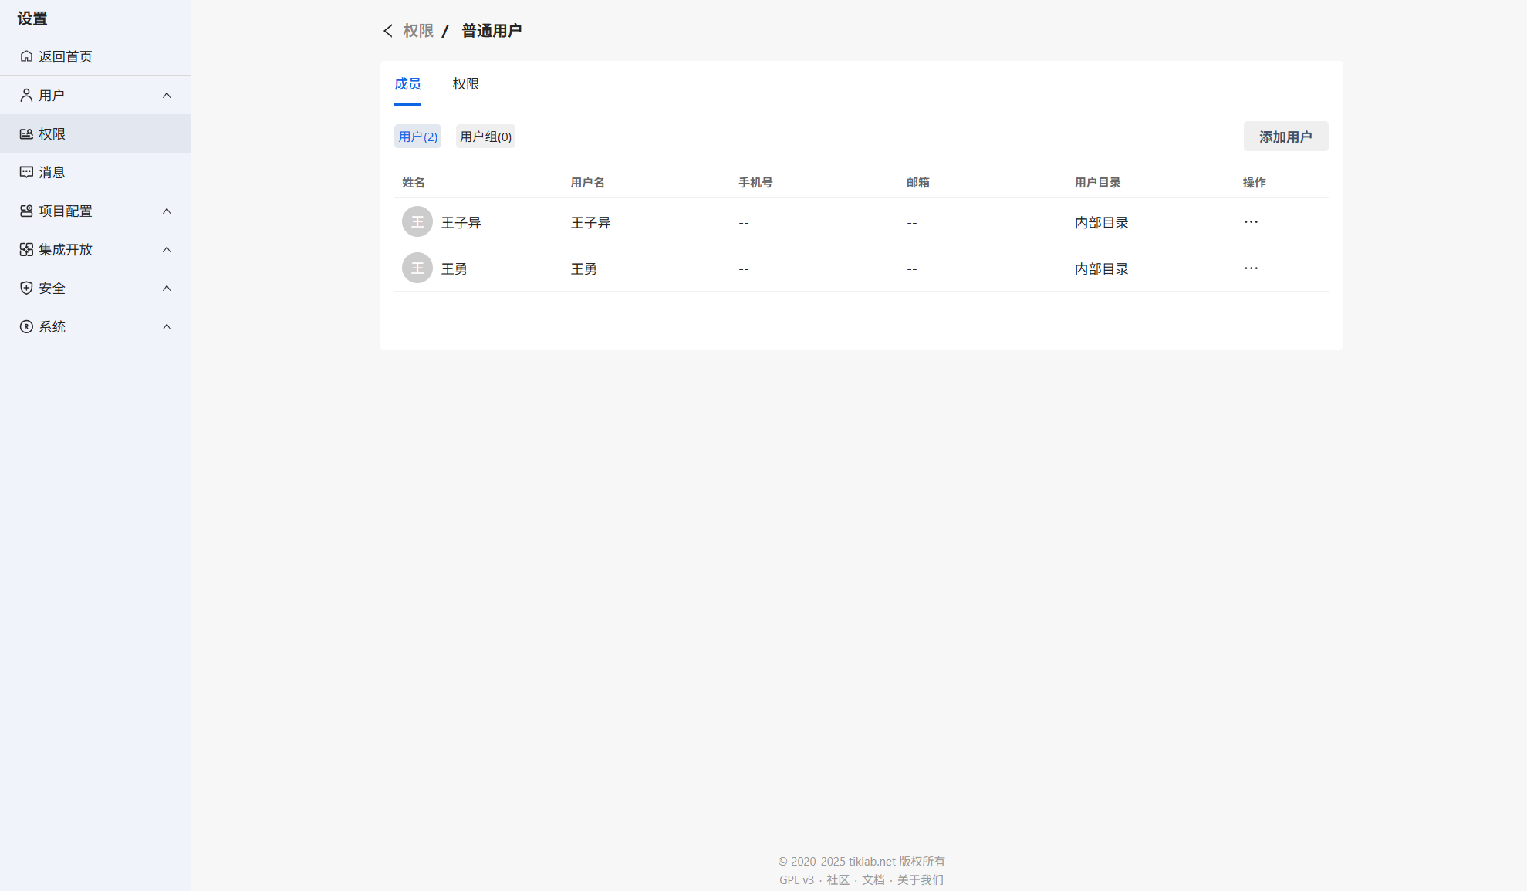The height and width of the screenshot is (891, 1527).
Task: Show the 用户组(0) list
Action: [485, 137]
